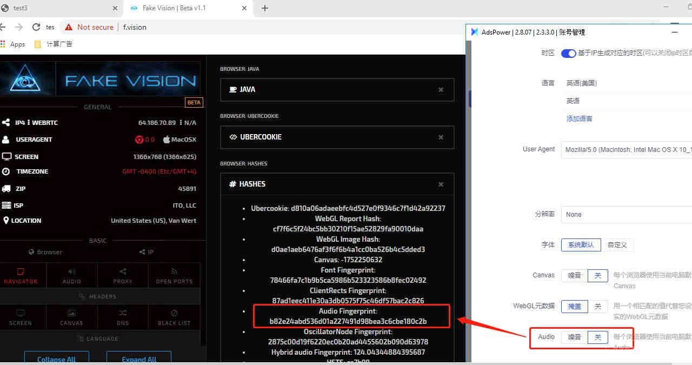Click the UBERCOOKIE code icon
692x365 pixels.
pyautogui.click(x=233, y=137)
